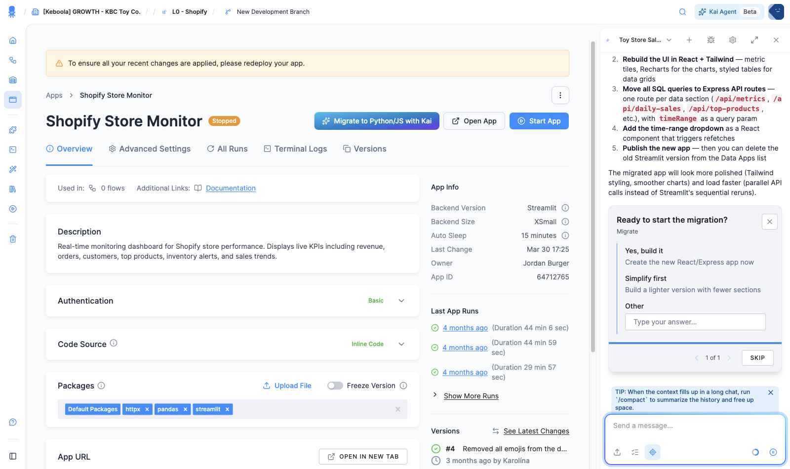This screenshot has width=790, height=469.
Task: Open the Documentation link
Action: pyautogui.click(x=231, y=188)
